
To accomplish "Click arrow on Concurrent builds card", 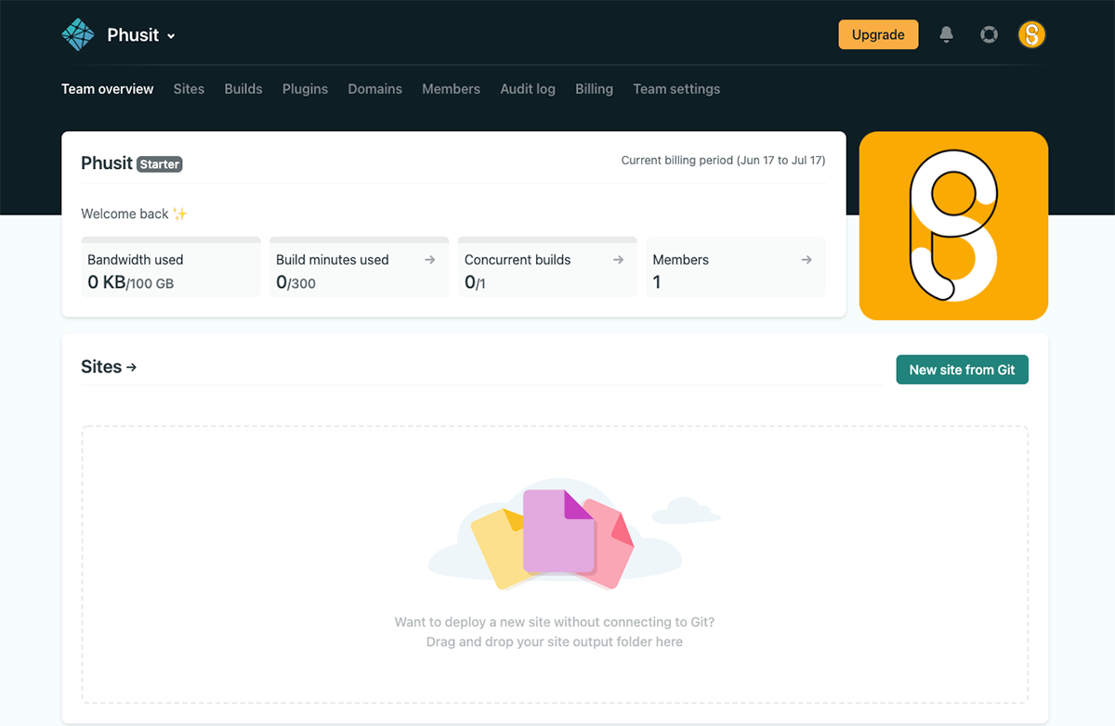I will 618,260.
